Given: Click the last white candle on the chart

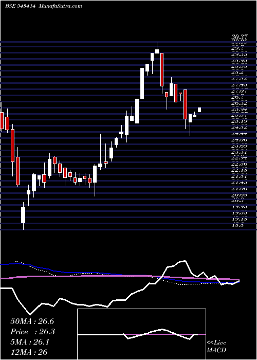Looking at the screenshot, I should 199,110.
